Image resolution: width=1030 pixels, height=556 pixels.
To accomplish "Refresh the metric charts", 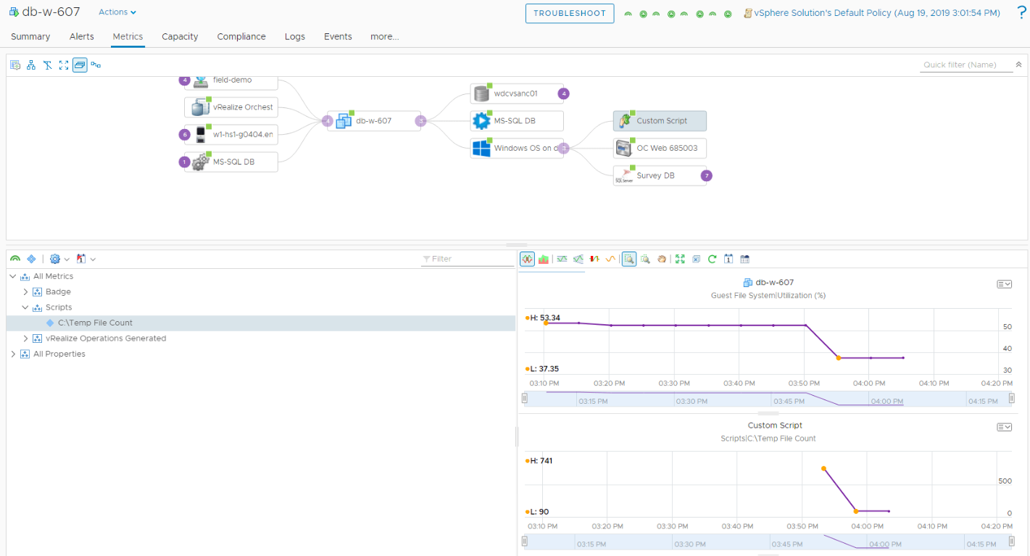I will click(x=712, y=259).
